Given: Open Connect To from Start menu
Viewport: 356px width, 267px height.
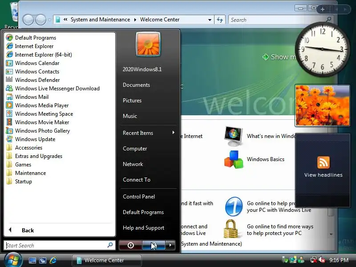Looking at the screenshot, I should coord(137,180).
